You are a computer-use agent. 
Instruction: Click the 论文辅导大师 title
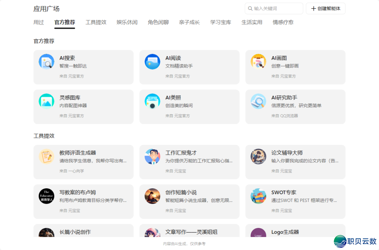click(287, 153)
